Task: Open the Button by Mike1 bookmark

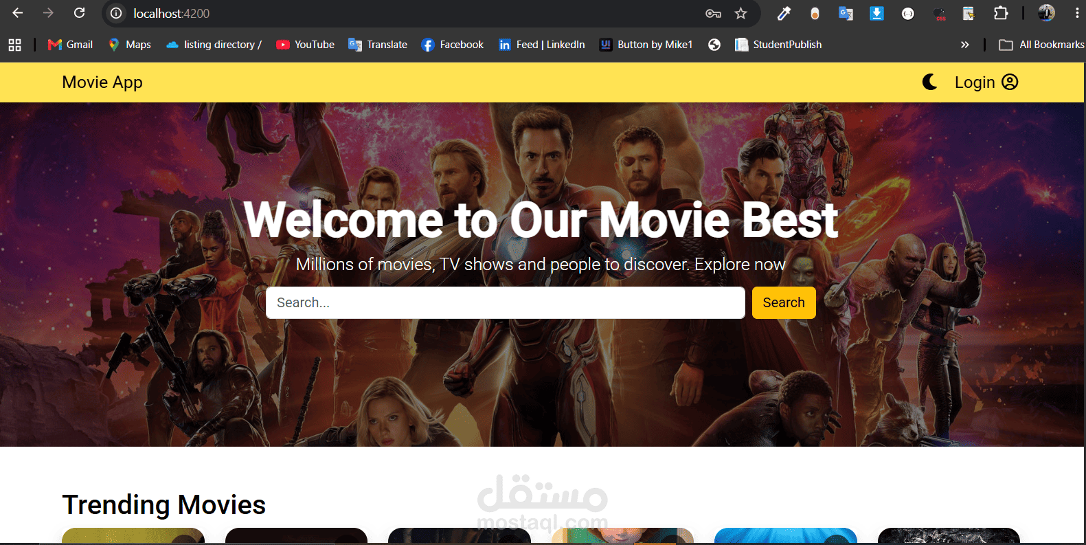Action: 646,45
